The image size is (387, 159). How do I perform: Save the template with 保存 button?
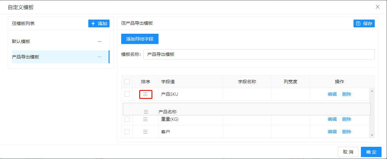[364, 23]
